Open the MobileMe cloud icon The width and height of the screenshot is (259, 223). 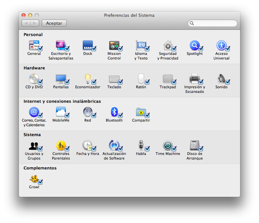point(60,112)
